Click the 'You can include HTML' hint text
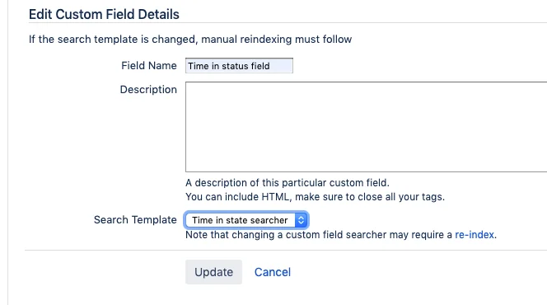Viewport: 547px width, 305px height. pyautogui.click(x=315, y=197)
